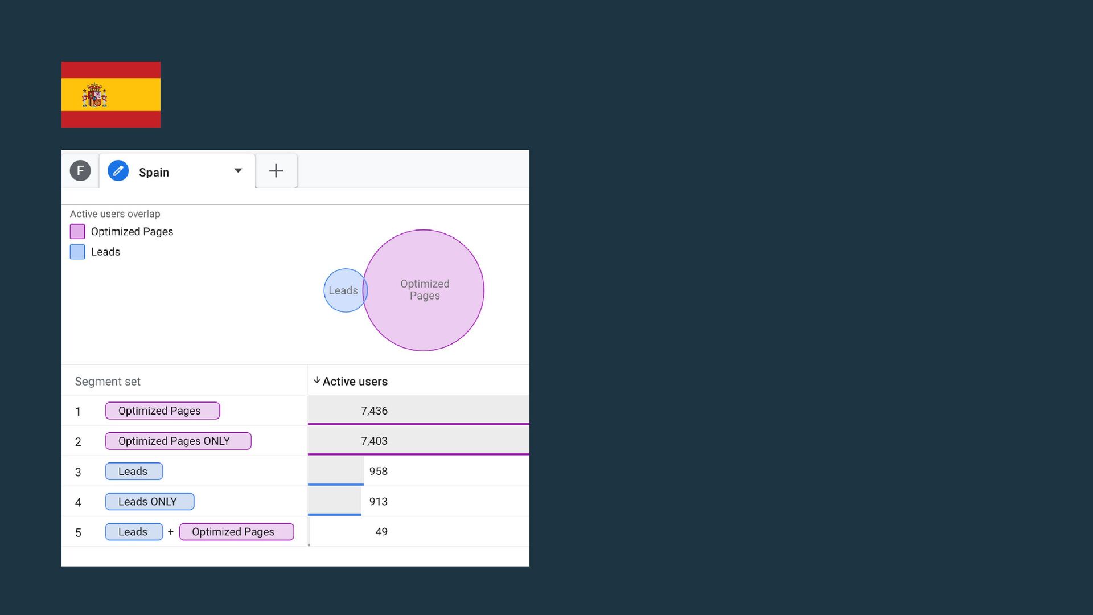Select the Leads chip in row 3
This screenshot has width=1093, height=615.
pos(134,471)
